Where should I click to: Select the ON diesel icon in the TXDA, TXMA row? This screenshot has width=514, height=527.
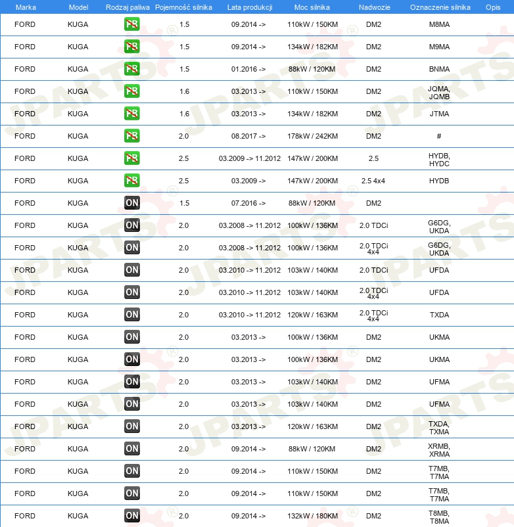point(131,426)
